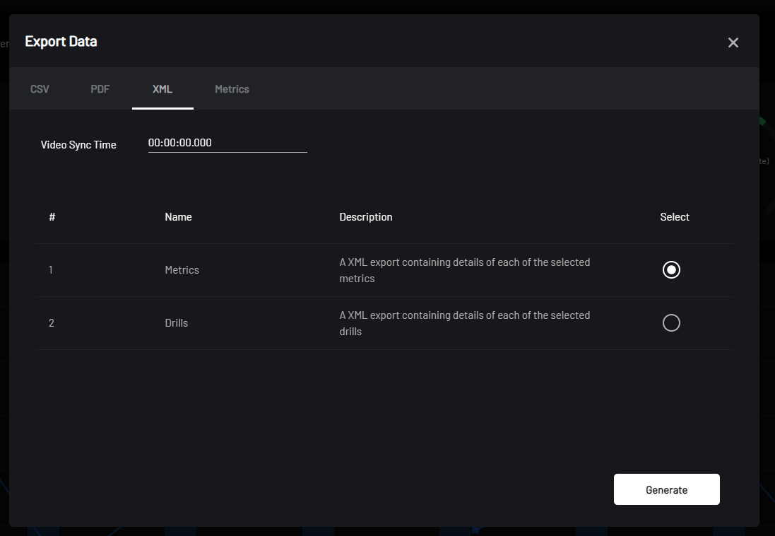Close the Export Data dialog
The width and height of the screenshot is (775, 536).
click(733, 42)
